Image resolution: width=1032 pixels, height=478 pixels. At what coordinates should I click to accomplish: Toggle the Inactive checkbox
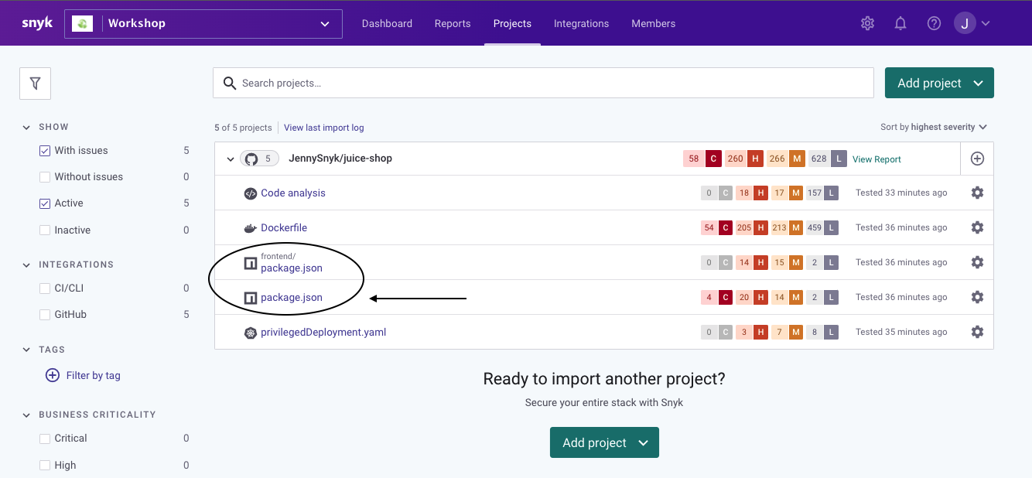coord(45,230)
